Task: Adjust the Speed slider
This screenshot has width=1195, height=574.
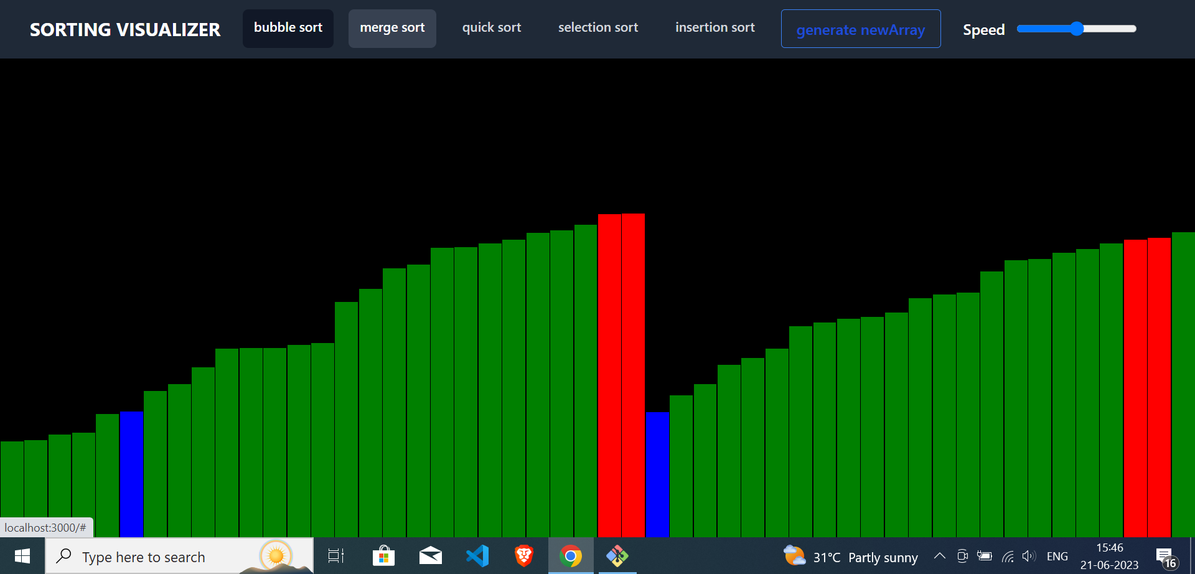Action: 1077,28
